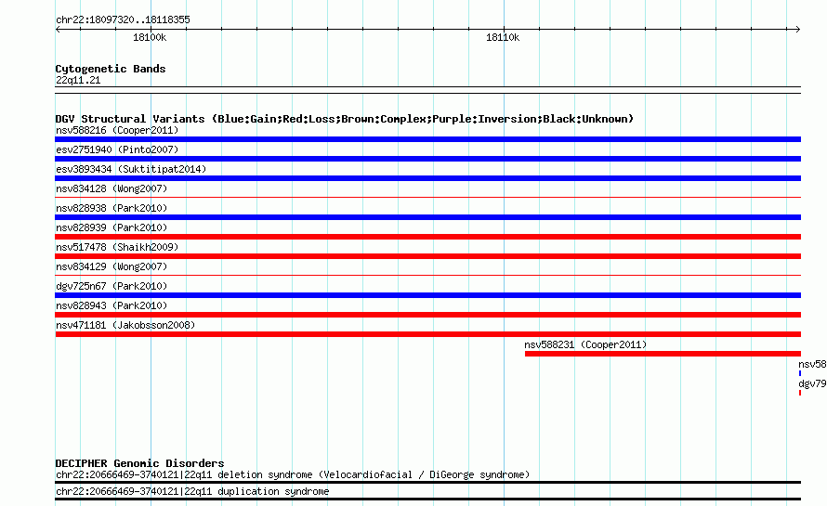
Task: Open dgv725n67 (Park2010) variant label
Action: point(112,286)
